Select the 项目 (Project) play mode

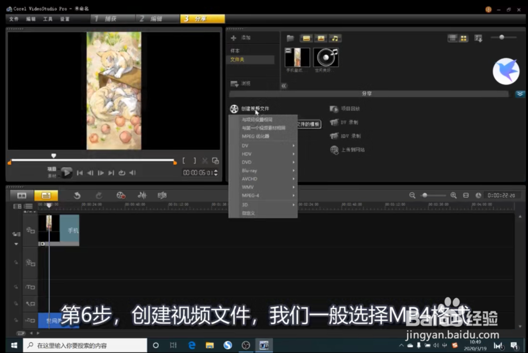[52, 169]
